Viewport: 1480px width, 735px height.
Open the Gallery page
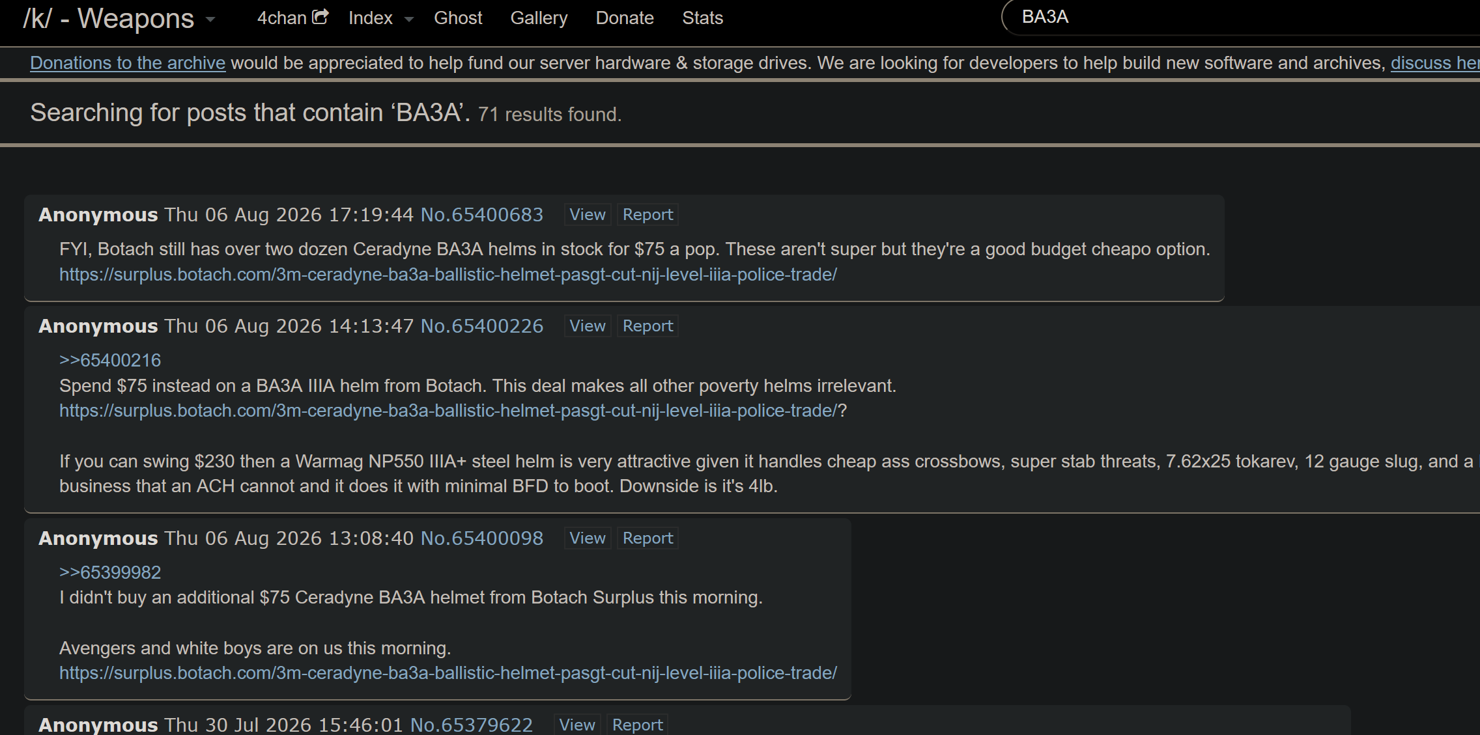(539, 18)
